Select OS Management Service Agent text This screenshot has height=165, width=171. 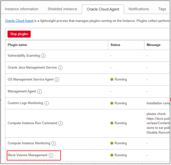[30, 80]
